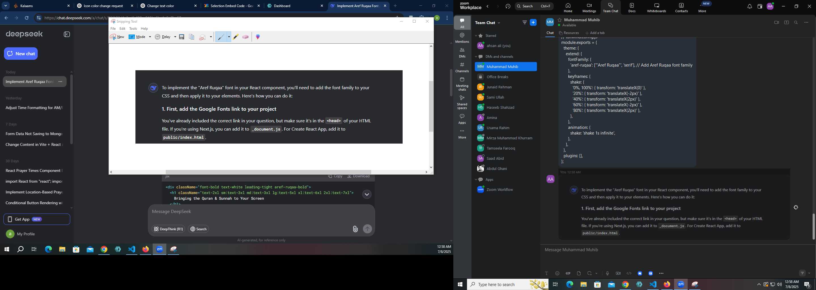Screen dimensions: 816x290
Task: Open Edit with Paint 3D balloon icon
Action: pyautogui.click(x=258, y=37)
